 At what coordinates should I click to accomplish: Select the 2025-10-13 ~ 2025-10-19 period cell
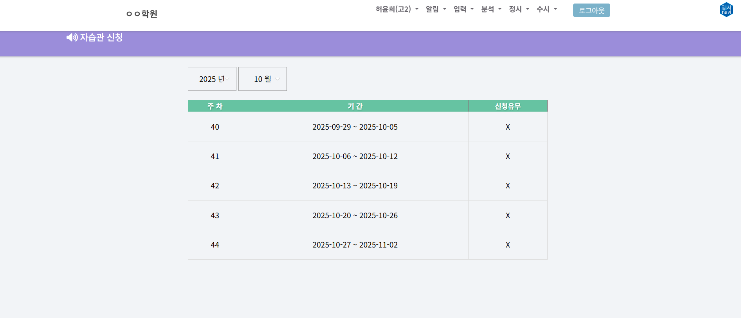[x=355, y=186]
